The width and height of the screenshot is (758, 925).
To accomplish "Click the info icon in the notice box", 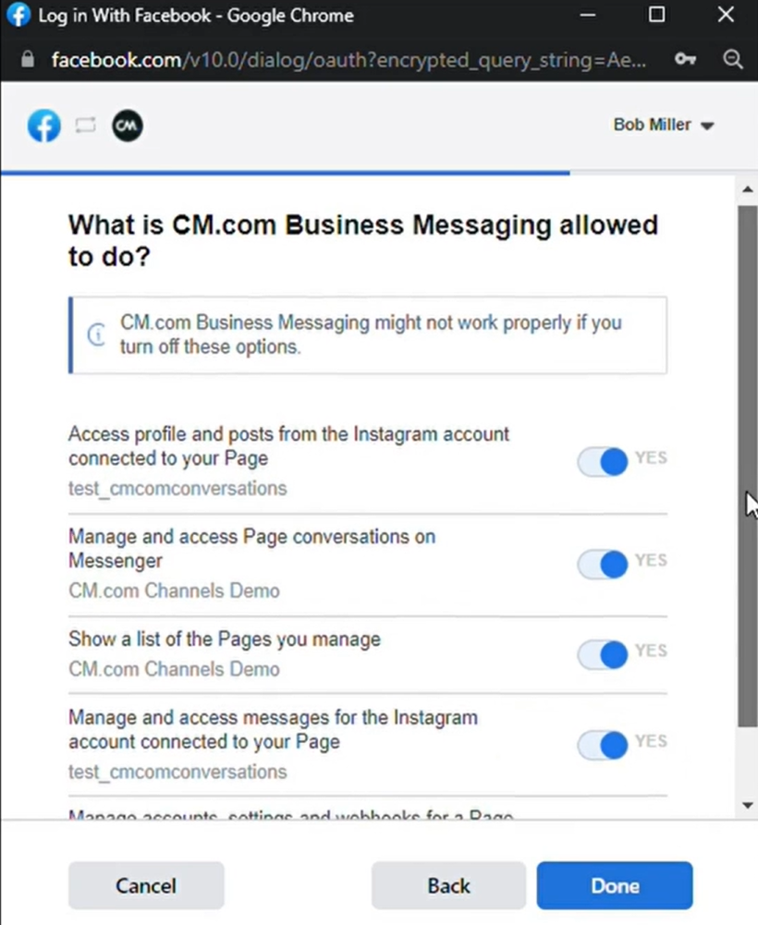I will point(95,335).
